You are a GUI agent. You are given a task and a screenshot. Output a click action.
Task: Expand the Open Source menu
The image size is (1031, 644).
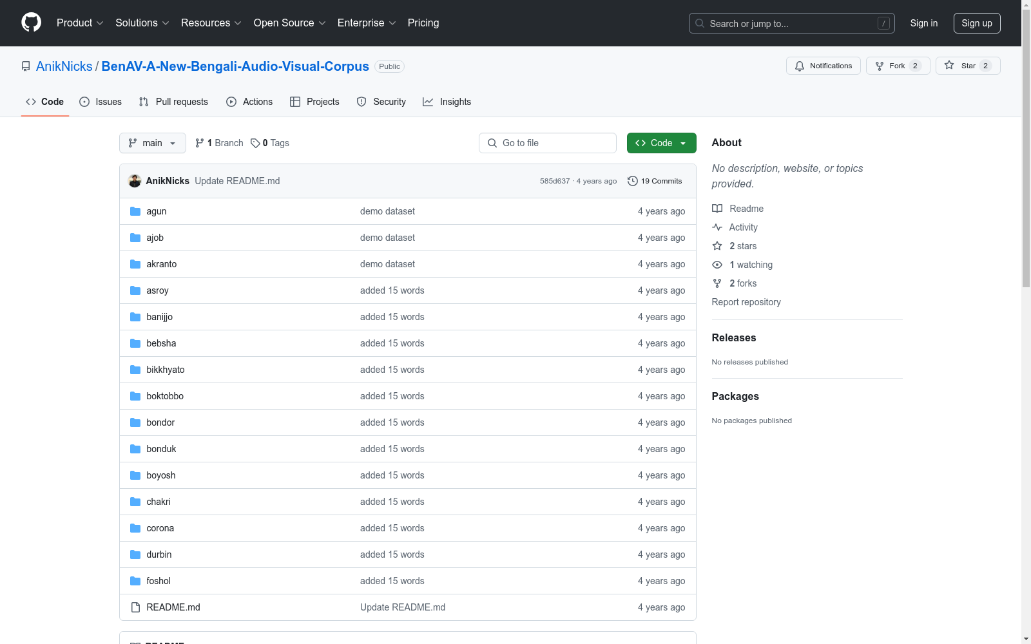click(x=290, y=23)
